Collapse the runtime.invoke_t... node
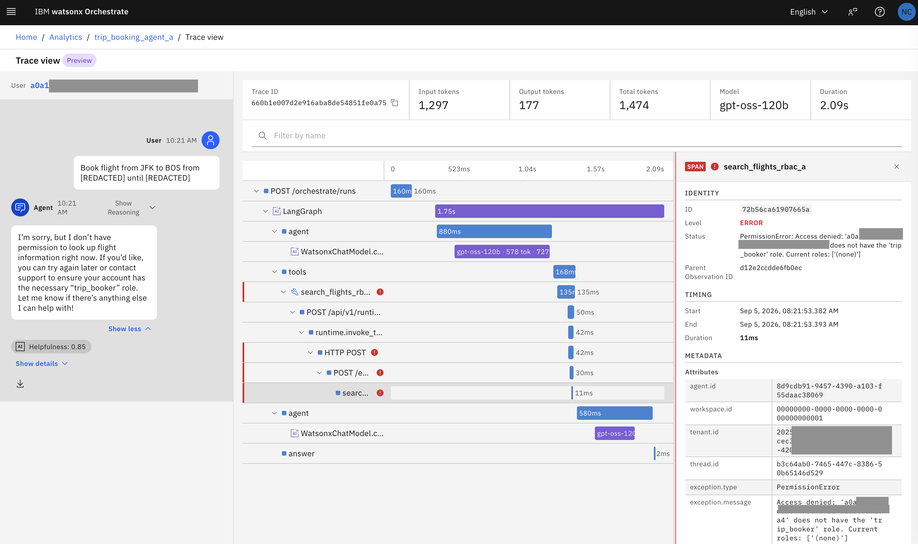The height and width of the screenshot is (544, 918). 301,332
